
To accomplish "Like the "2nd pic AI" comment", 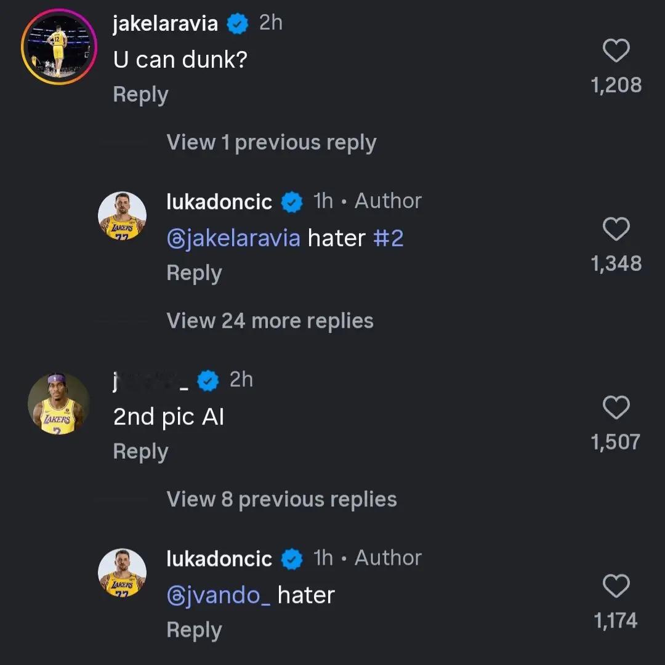I will (x=616, y=408).
